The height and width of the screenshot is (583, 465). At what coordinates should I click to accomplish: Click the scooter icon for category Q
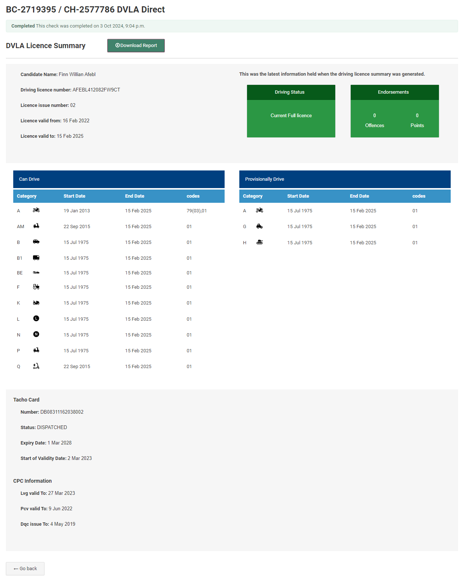click(36, 366)
